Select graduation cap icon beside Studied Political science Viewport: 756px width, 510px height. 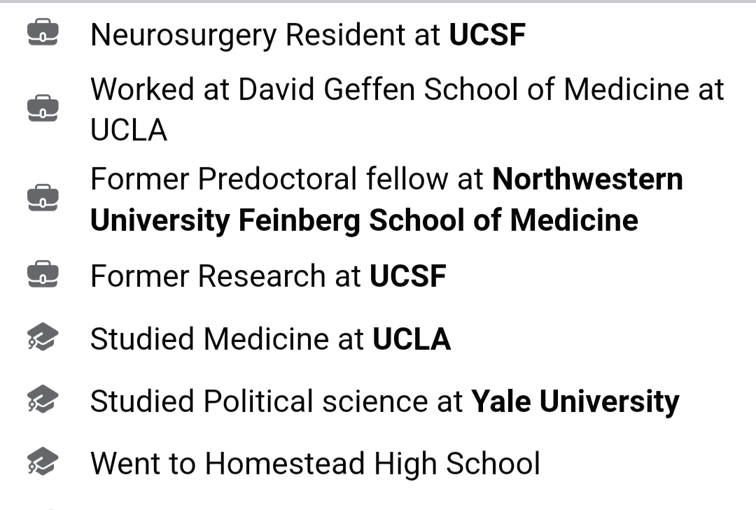43,399
